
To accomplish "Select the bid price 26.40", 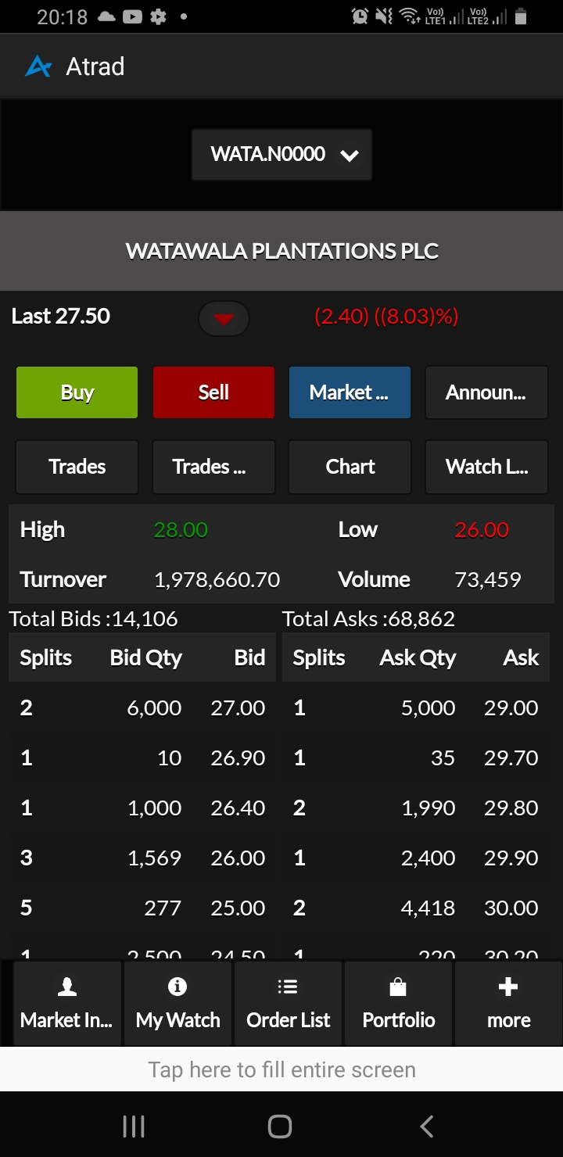I will 238,808.
